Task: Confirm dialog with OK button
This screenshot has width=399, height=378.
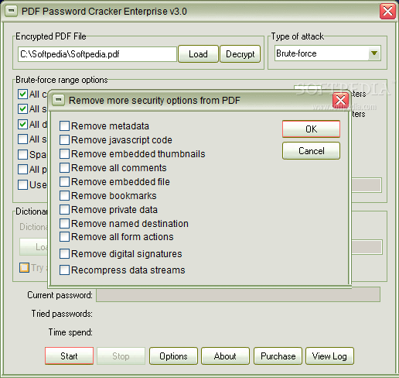Action: tap(311, 129)
